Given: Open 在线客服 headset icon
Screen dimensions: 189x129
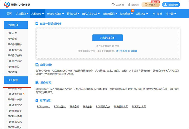Looking at the screenshot, I should [x=113, y=5].
